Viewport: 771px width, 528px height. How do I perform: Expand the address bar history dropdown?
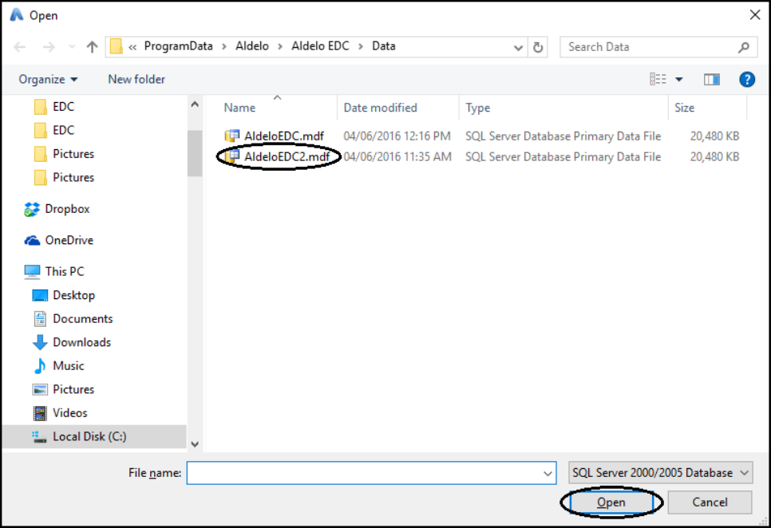pyautogui.click(x=518, y=47)
